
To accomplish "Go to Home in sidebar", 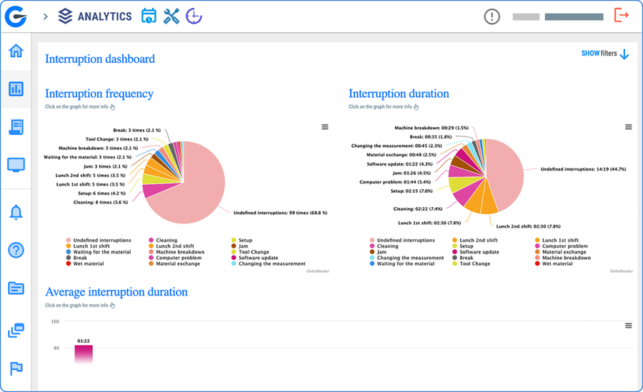I will (x=16, y=51).
